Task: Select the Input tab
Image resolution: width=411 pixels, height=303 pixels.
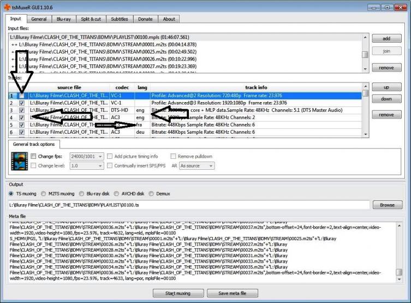Action: 15,19
